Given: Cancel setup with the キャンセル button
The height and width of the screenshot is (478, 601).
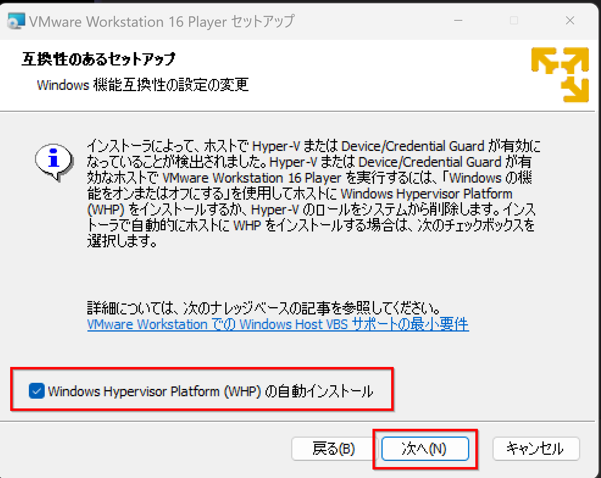Looking at the screenshot, I should point(536,449).
